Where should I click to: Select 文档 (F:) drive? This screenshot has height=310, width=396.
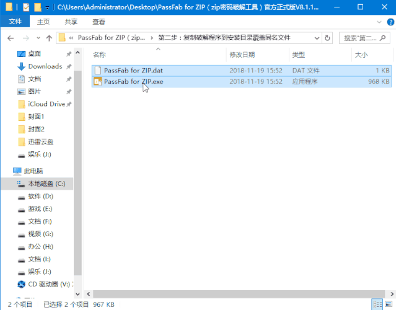pos(40,221)
